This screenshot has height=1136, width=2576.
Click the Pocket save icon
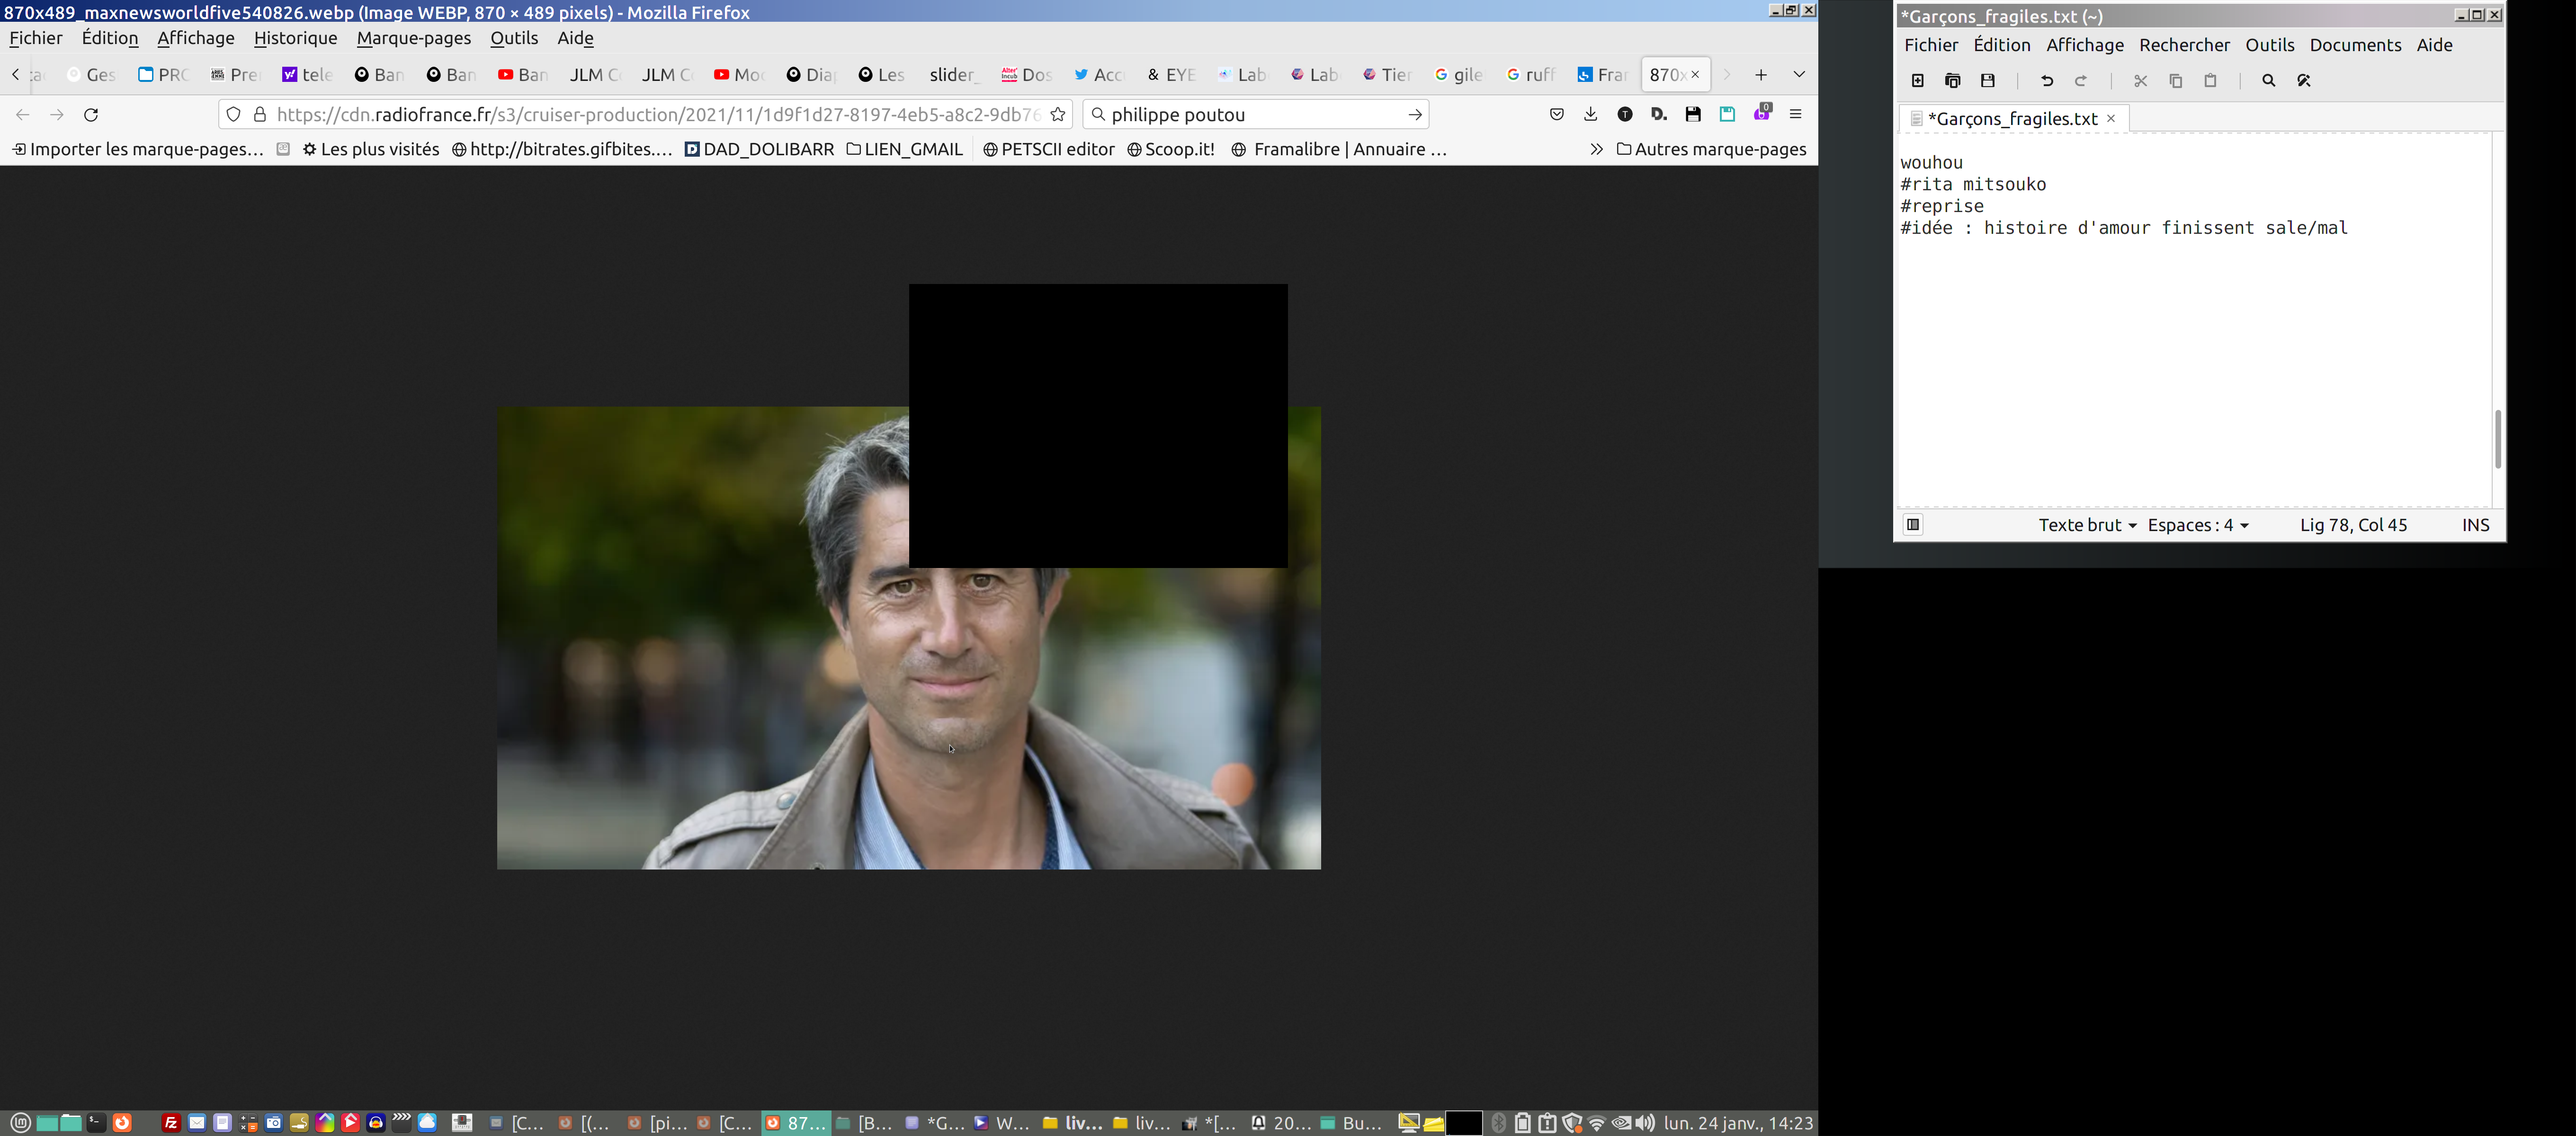(x=1556, y=115)
